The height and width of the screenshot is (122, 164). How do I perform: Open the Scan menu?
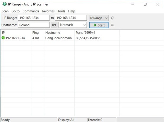[x=5, y=11]
